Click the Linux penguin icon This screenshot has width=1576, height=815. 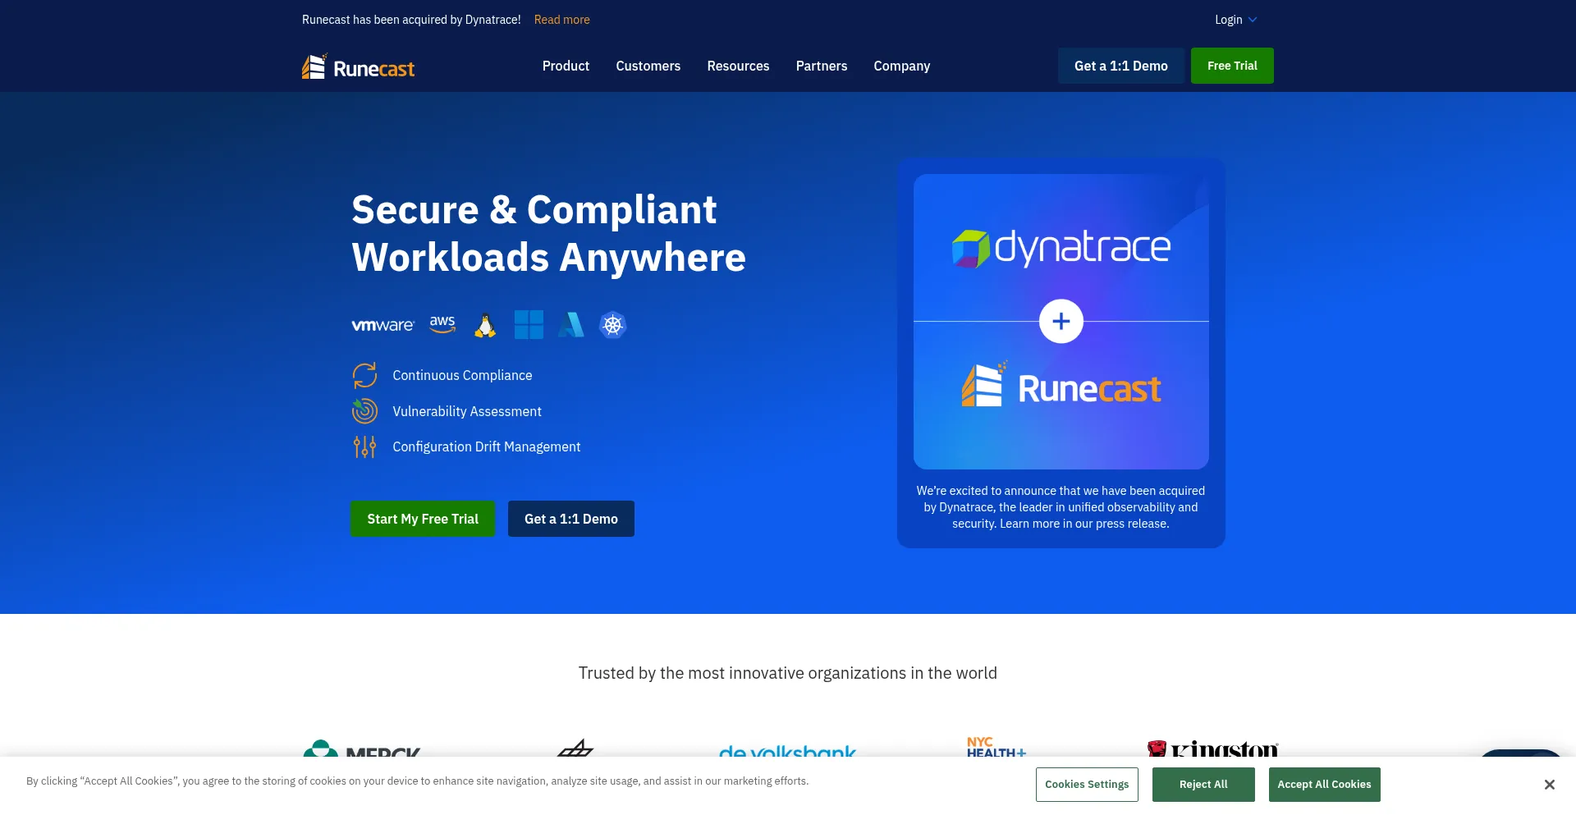tap(485, 326)
